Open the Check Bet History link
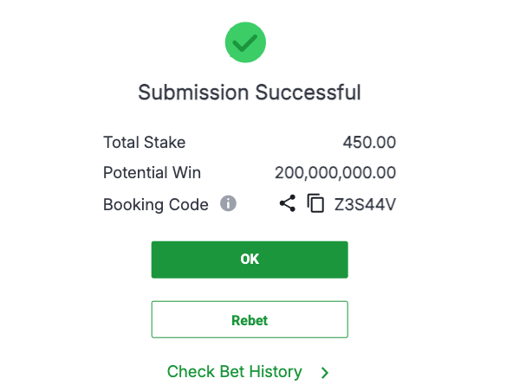The width and height of the screenshot is (513, 391). (235, 372)
